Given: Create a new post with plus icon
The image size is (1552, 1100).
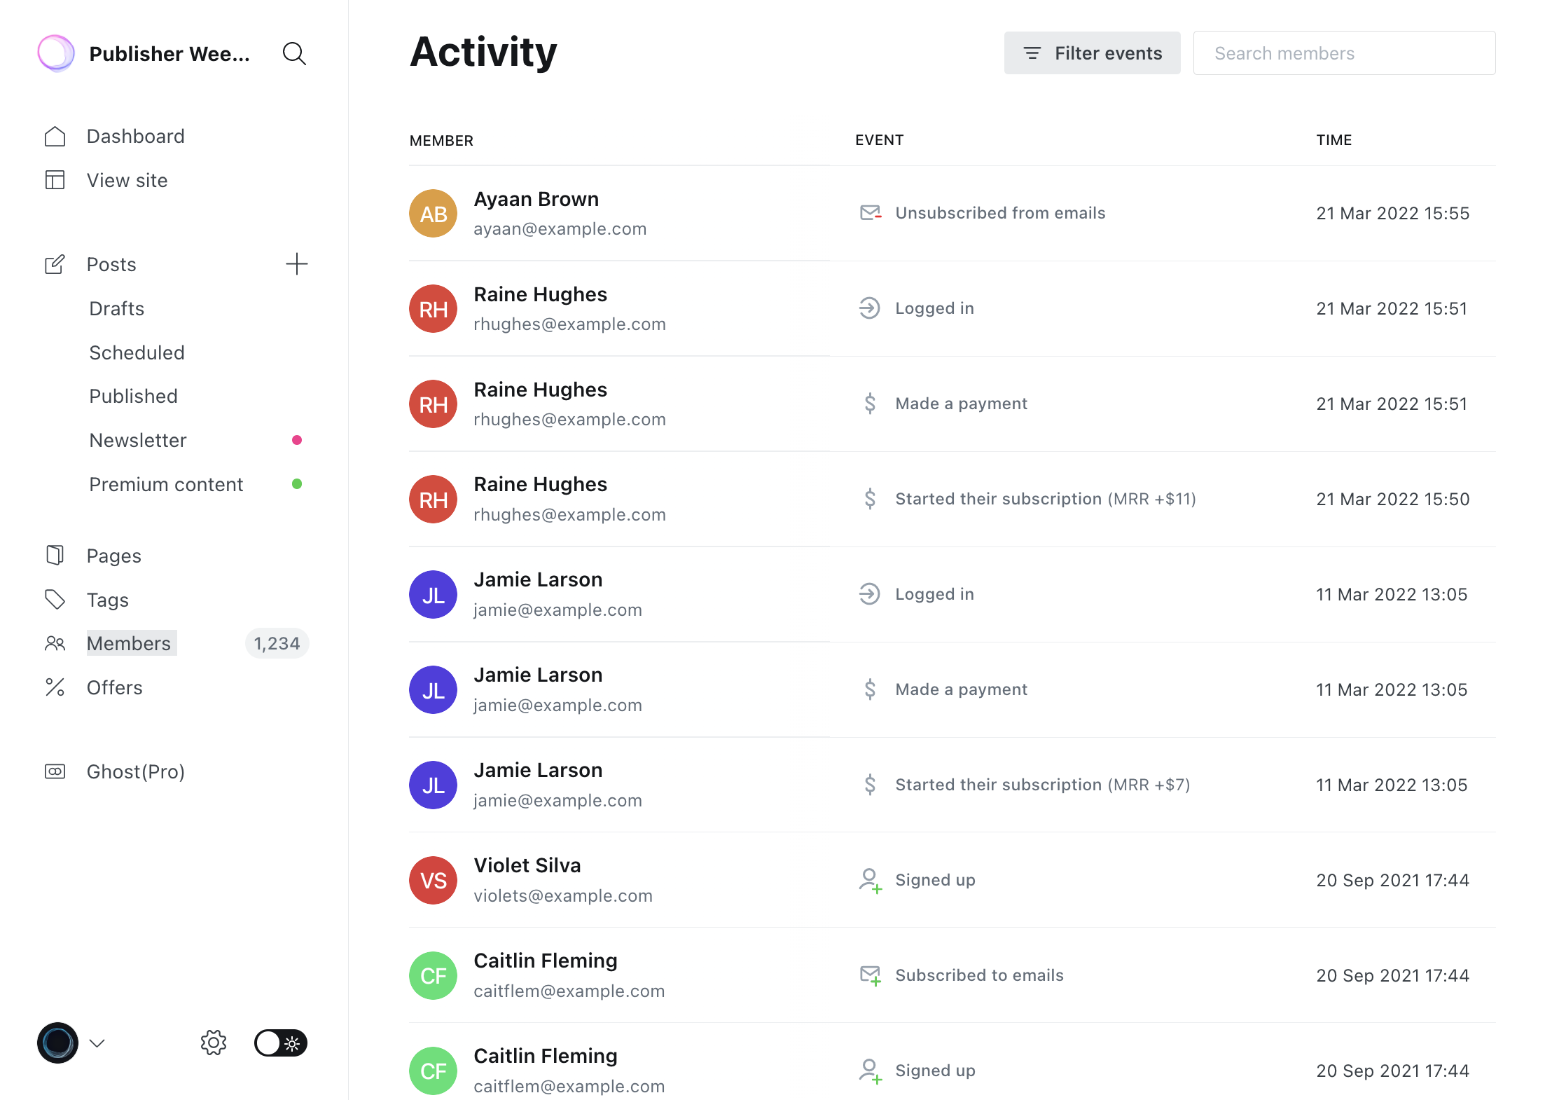Looking at the screenshot, I should (297, 264).
